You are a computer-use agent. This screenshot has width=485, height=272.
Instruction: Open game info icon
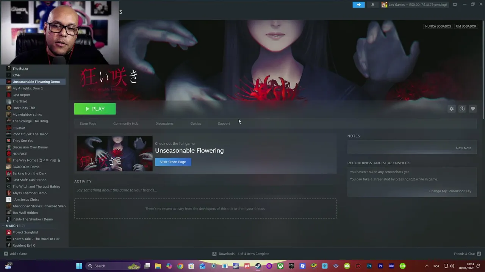click(x=462, y=109)
